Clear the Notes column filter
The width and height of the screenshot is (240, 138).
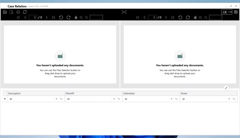point(234,99)
